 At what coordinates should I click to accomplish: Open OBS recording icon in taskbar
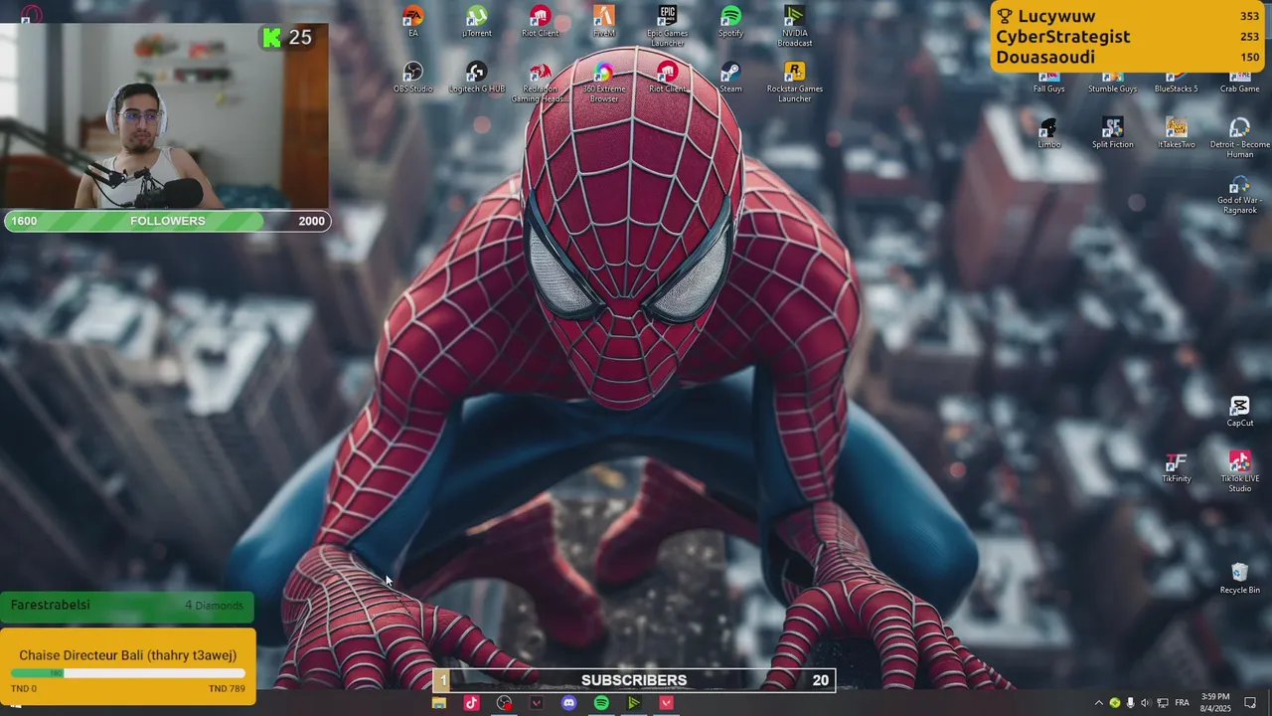point(504,703)
